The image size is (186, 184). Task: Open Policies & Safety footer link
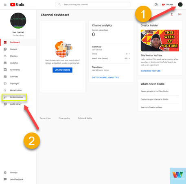pos(85,118)
